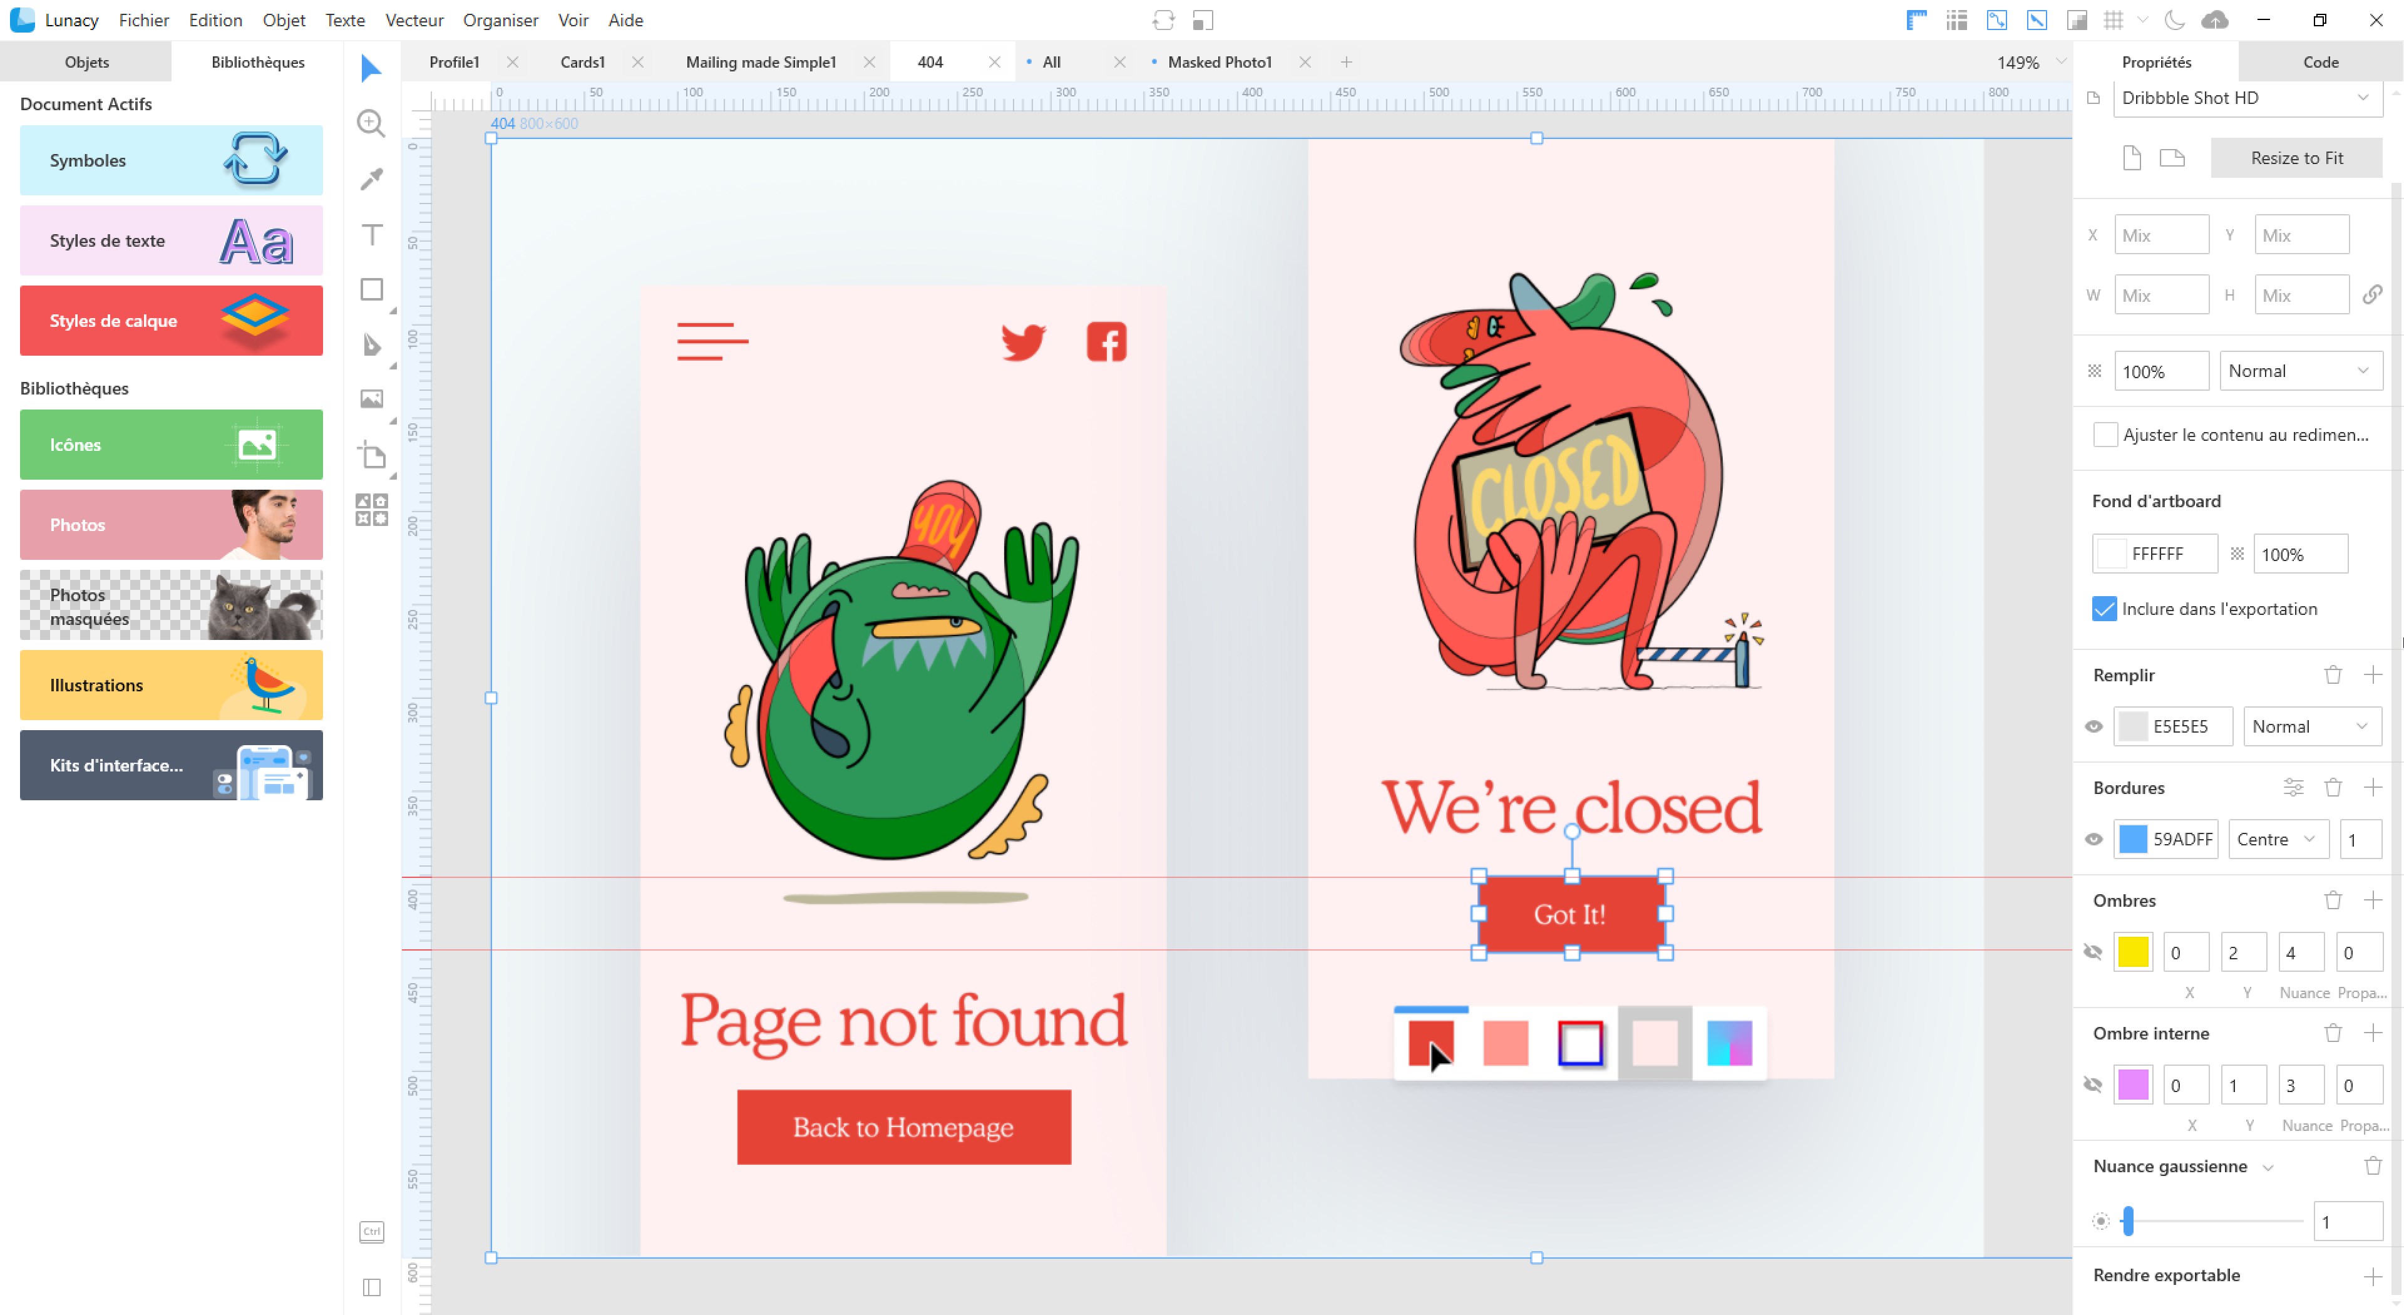This screenshot has height=1315, width=2404.
Task: Open the Dribbble Shot HD preset dropdown
Action: 2246,98
